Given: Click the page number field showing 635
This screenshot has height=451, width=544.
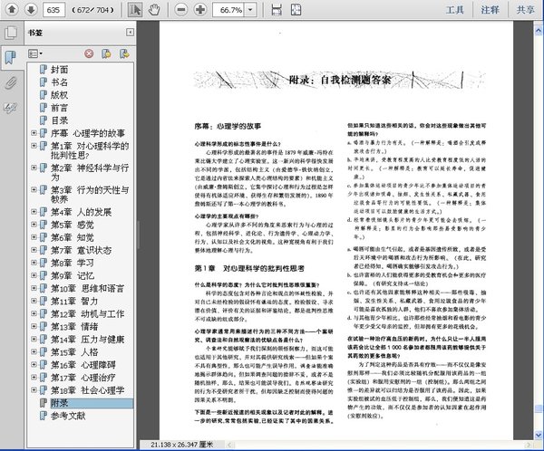Looking at the screenshot, I should click(x=53, y=10).
